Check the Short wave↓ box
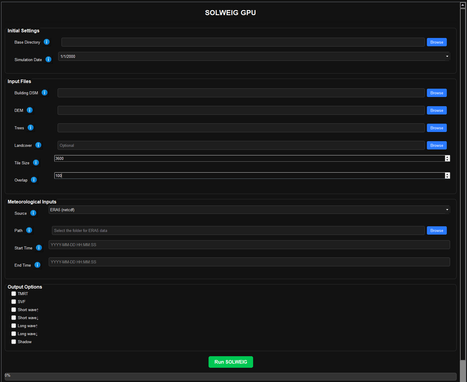Screen dimensions: 467x382 tap(14, 318)
